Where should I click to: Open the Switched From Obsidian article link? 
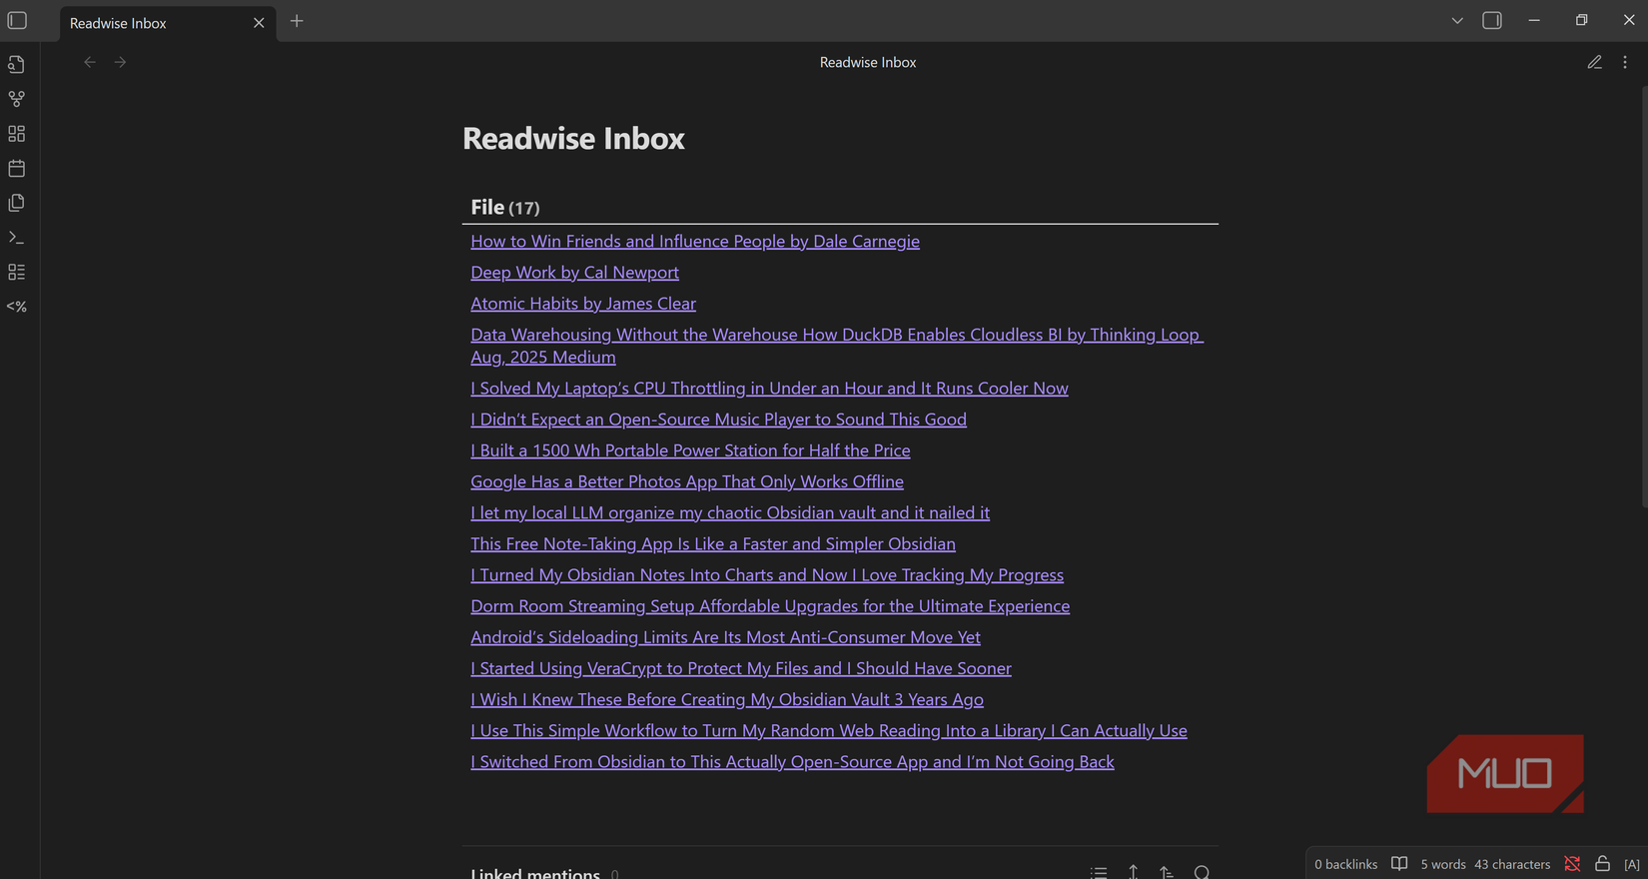[792, 761]
